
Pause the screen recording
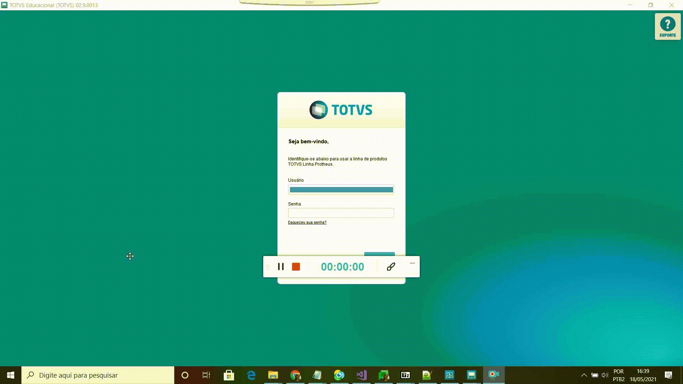click(x=281, y=267)
